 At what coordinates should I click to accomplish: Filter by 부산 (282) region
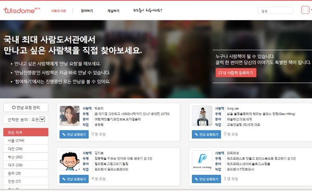(26, 157)
